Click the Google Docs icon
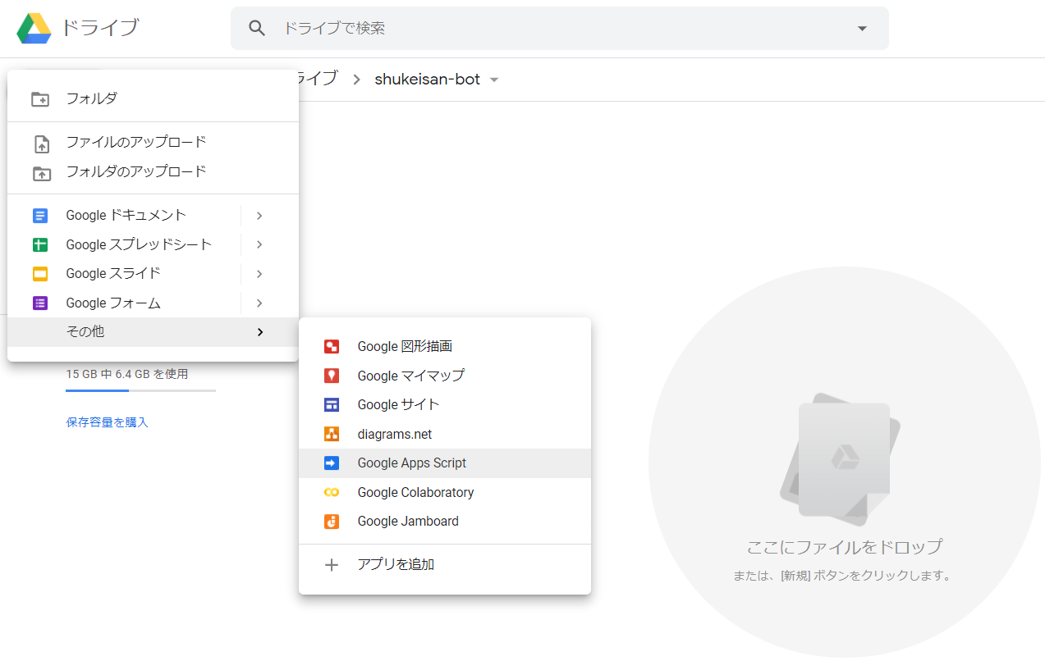 pyautogui.click(x=40, y=216)
